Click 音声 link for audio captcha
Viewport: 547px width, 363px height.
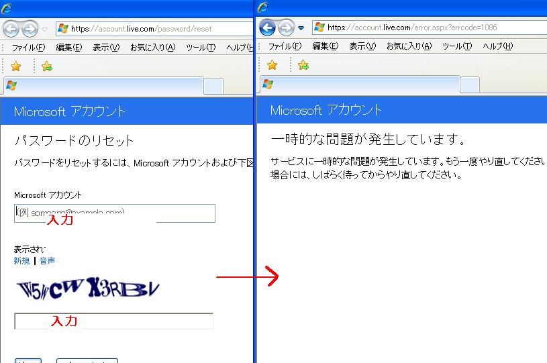[48, 261]
